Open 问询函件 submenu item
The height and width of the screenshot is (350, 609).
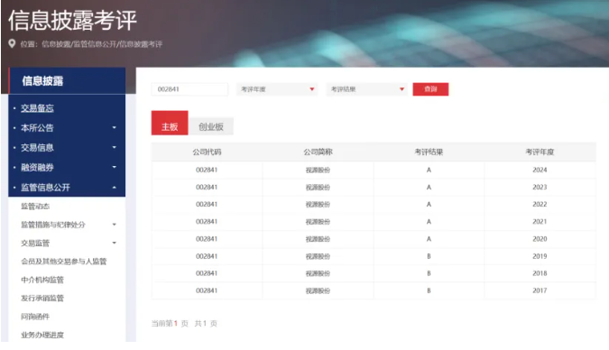click(35, 317)
